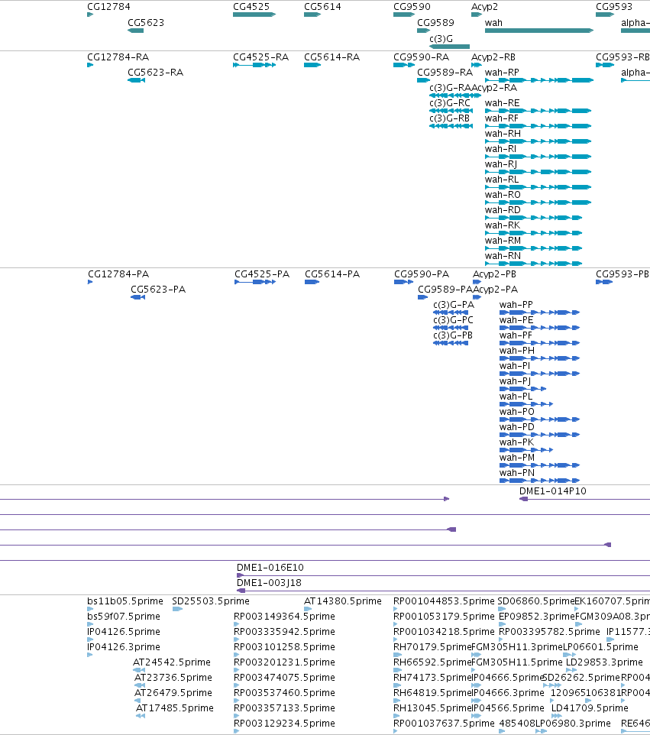
Task: Select the AT14380.5prime EST label
Action: [343, 601]
